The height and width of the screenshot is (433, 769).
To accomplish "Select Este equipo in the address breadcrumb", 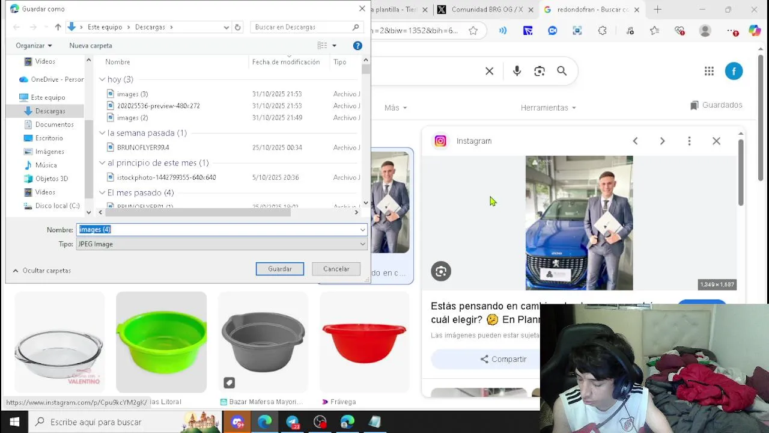I will tap(105, 27).
